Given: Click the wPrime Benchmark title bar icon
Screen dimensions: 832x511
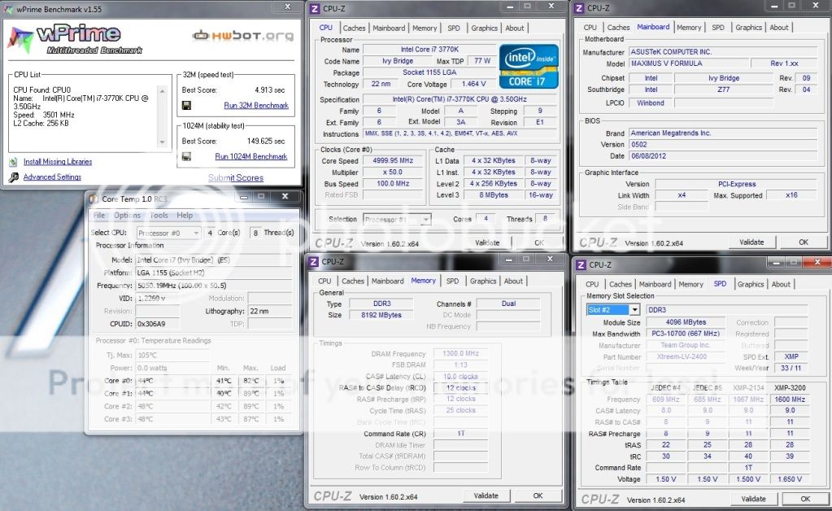Looking at the screenshot, I should tap(8, 9).
